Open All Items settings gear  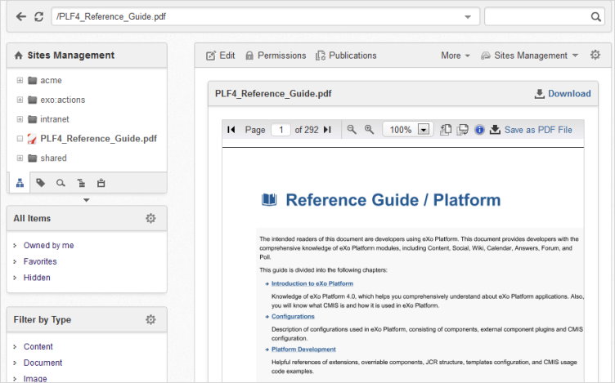tap(150, 218)
